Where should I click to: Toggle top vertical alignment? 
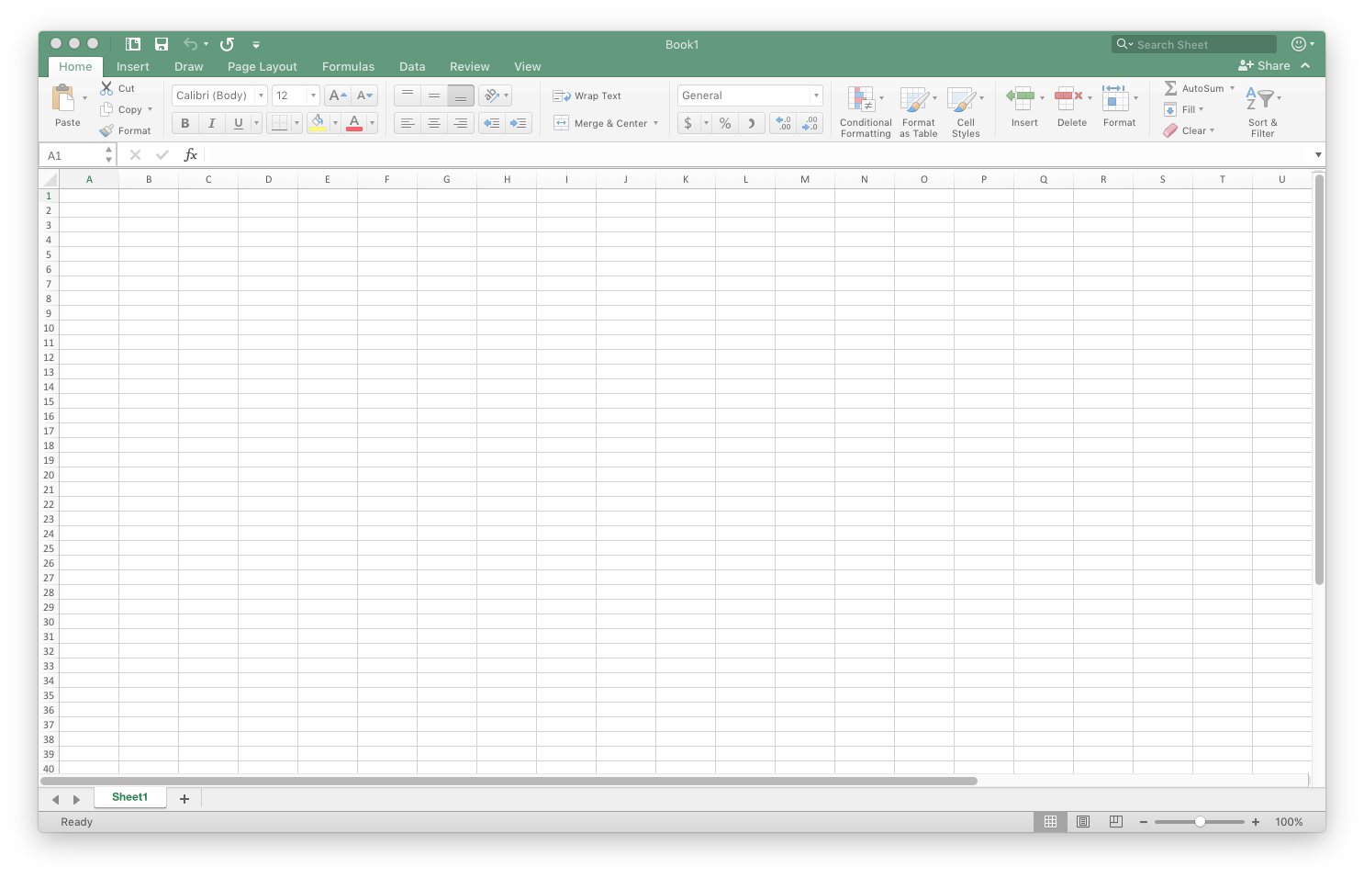(408, 96)
